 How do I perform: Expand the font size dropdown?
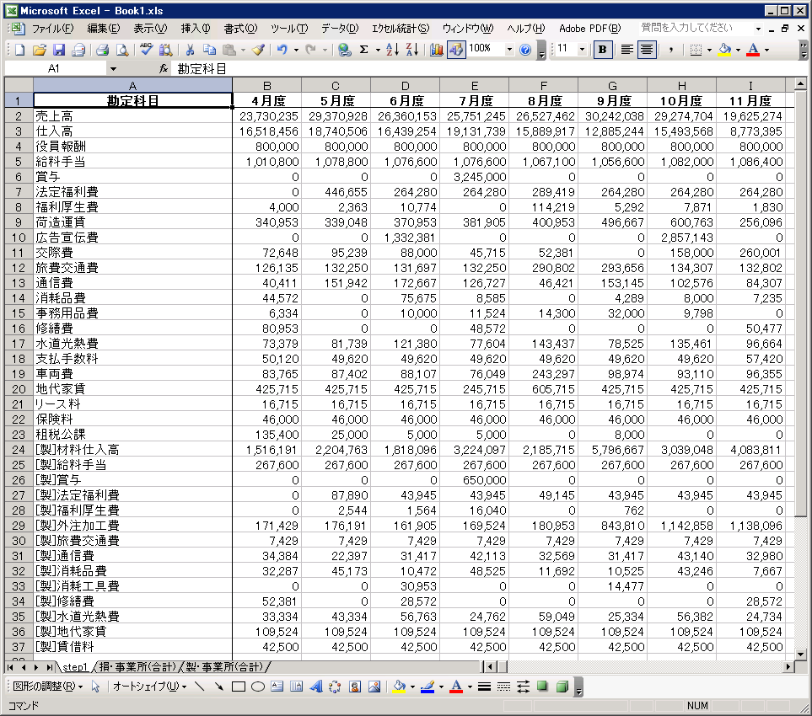(x=583, y=50)
